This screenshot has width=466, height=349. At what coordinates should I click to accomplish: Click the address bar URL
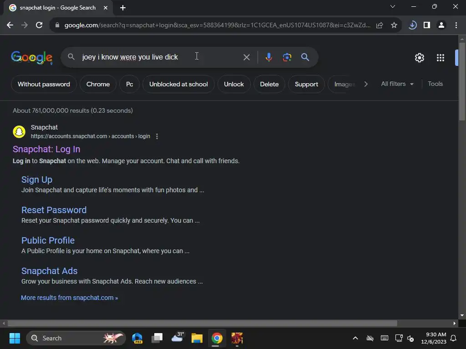click(x=218, y=25)
